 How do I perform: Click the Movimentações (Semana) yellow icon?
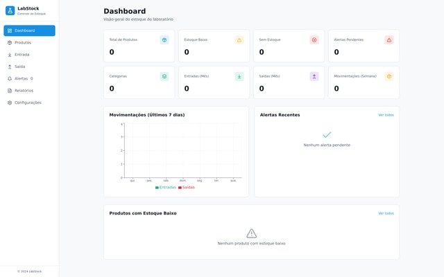389,76
